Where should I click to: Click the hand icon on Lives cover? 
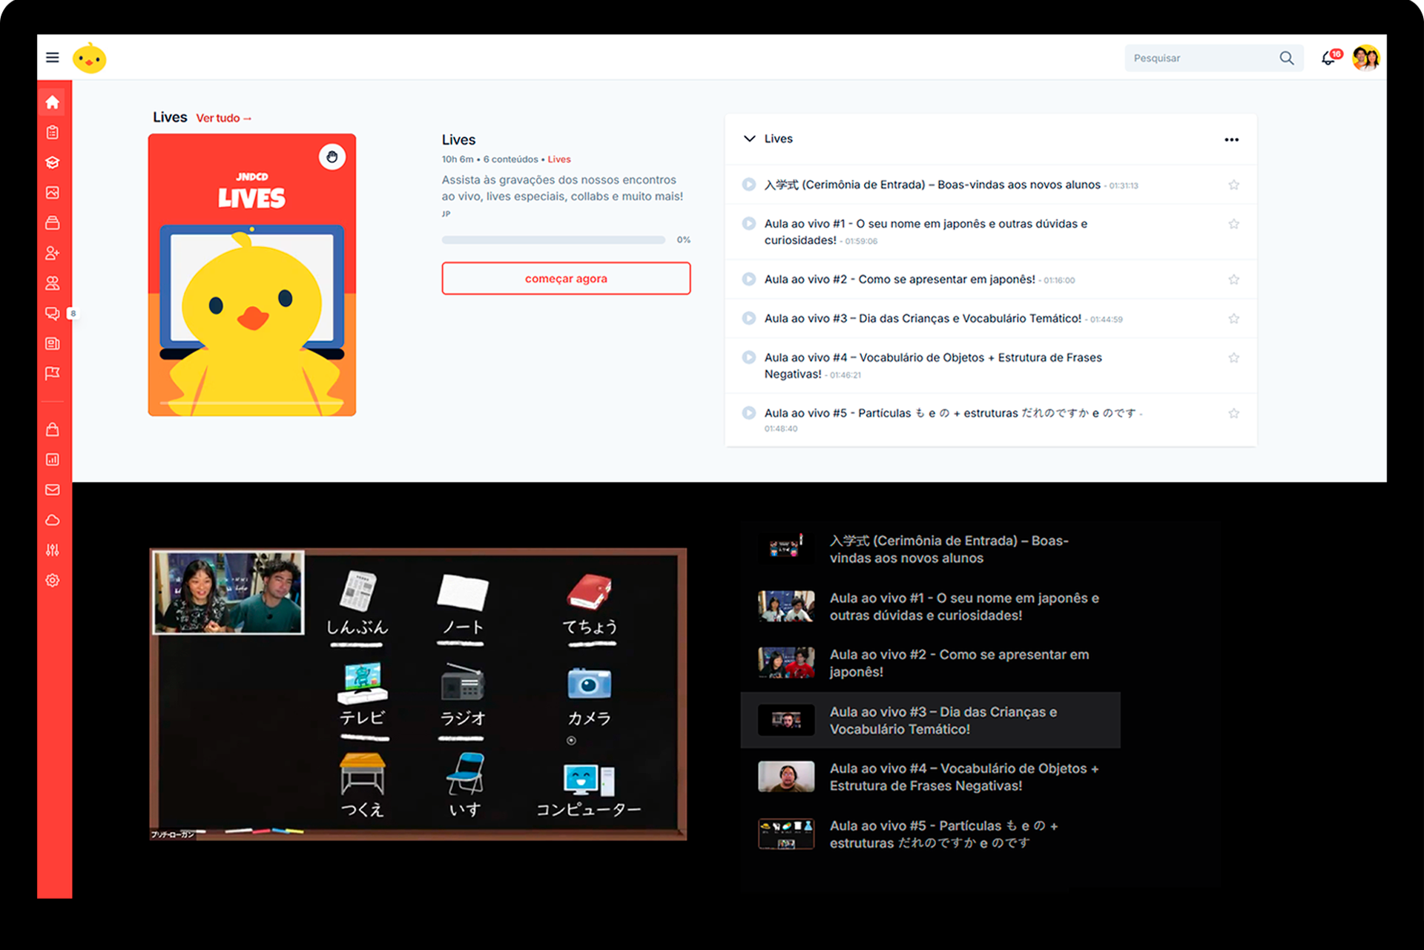pos(332,157)
